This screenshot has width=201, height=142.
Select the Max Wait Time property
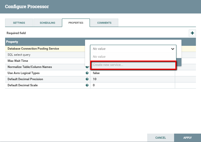coord(18,61)
